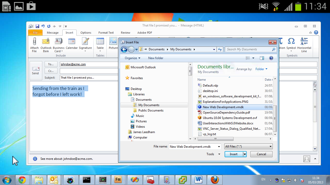The height and width of the screenshot is (185, 330).
Task: Switch to Outlook on the taskbar
Action: coord(54,180)
